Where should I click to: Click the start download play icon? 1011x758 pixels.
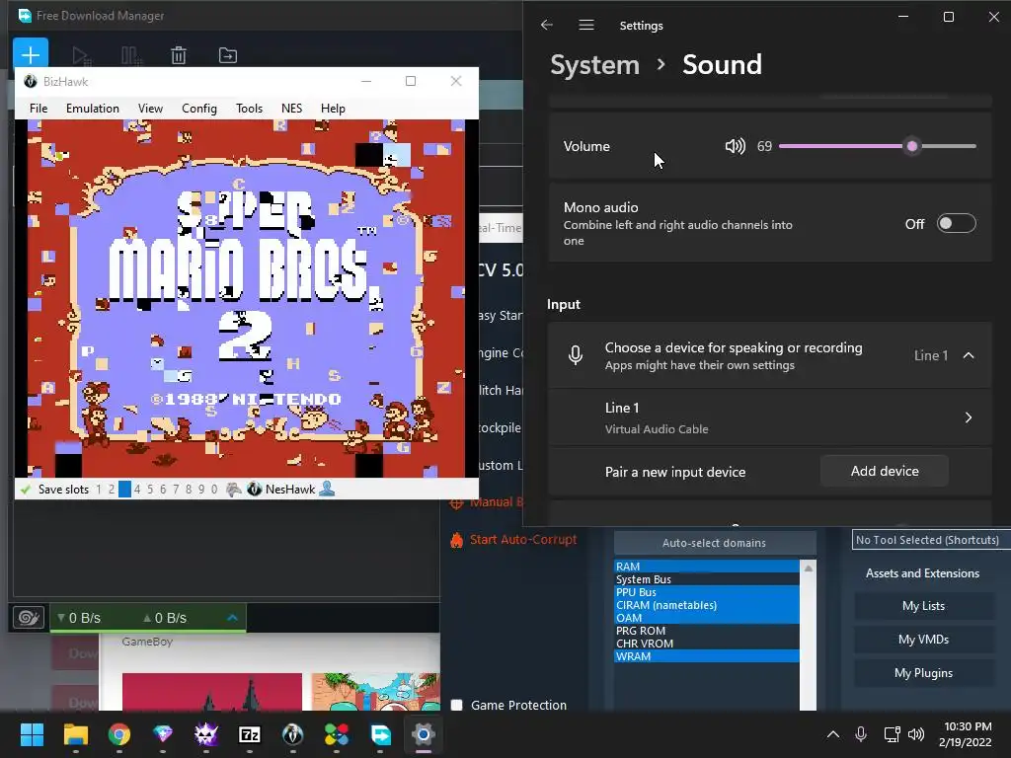(x=81, y=56)
